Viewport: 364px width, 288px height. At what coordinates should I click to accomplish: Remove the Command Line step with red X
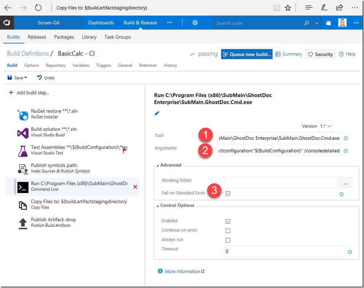135,187
